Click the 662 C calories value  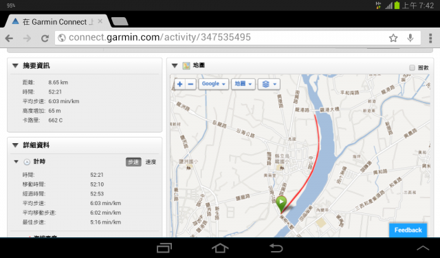55,120
